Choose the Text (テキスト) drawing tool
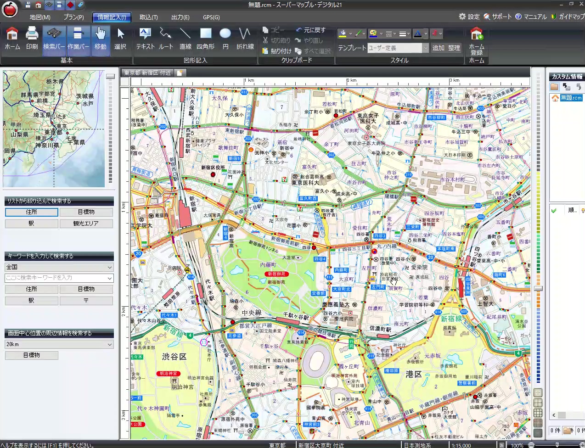 [x=146, y=39]
